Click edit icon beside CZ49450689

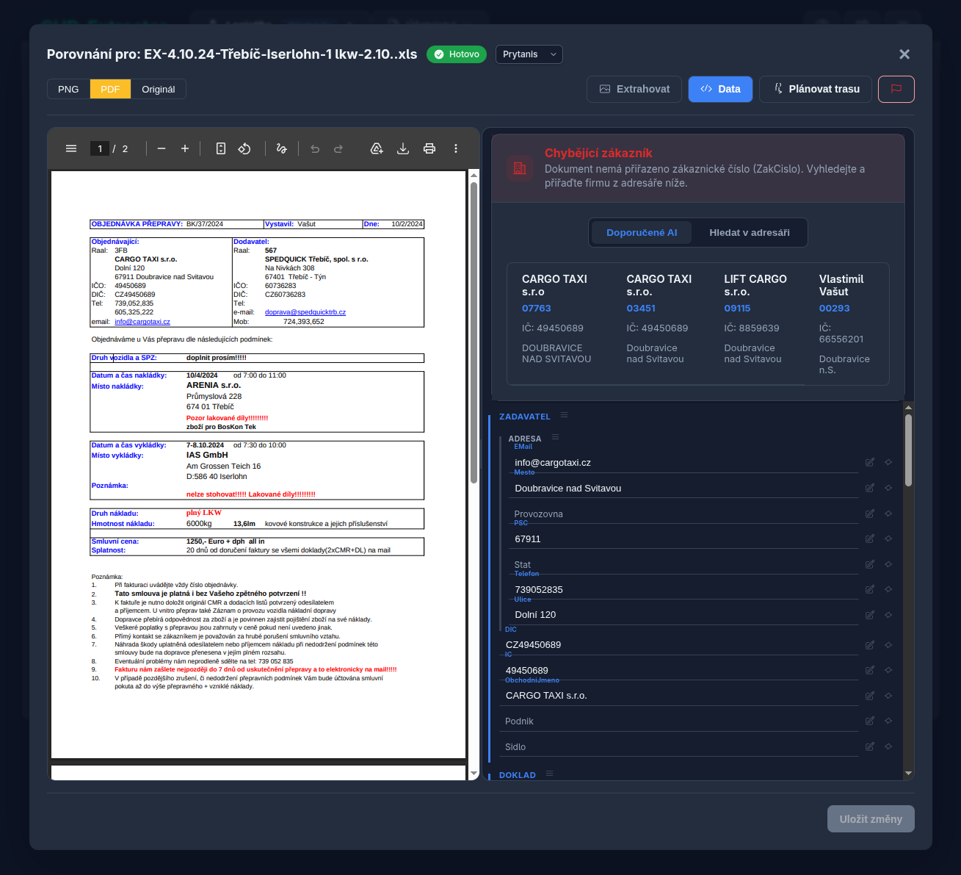(870, 645)
